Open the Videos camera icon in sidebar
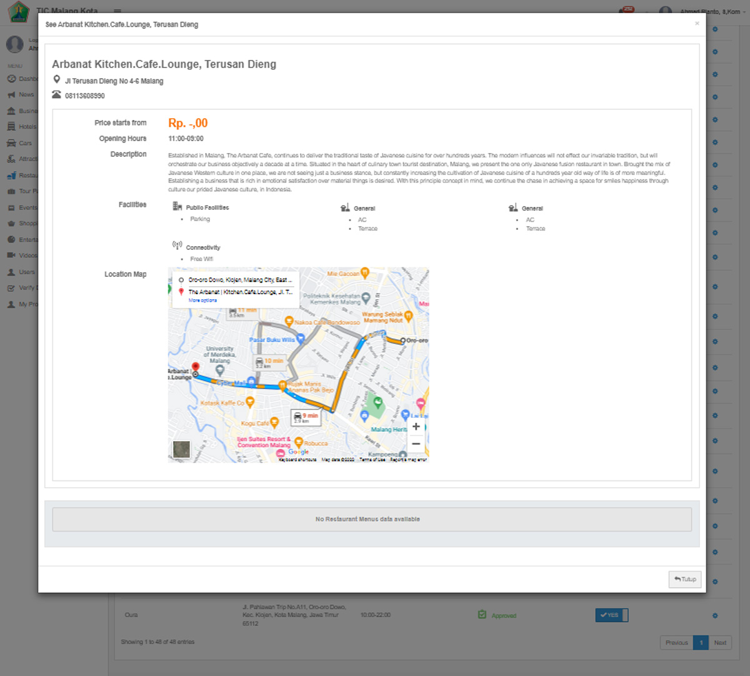 point(11,256)
